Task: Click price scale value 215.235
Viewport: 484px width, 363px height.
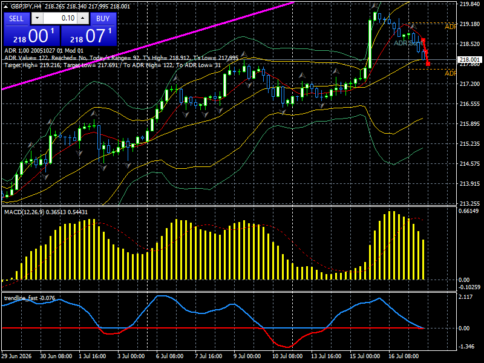Action: (x=469, y=144)
